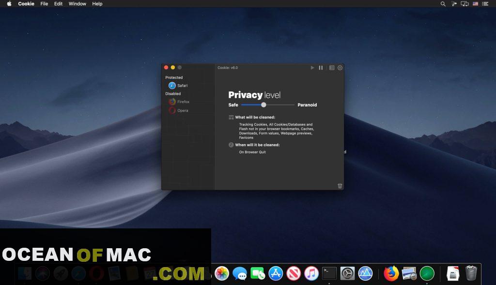The image size is (496, 285).
Task: Open Spotlight search in menu bar
Action: click(x=443, y=4)
